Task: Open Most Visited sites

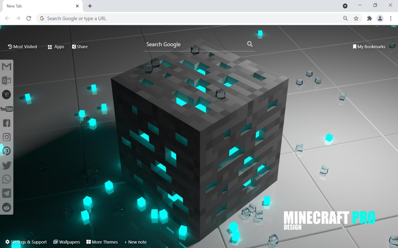Action: [22, 46]
